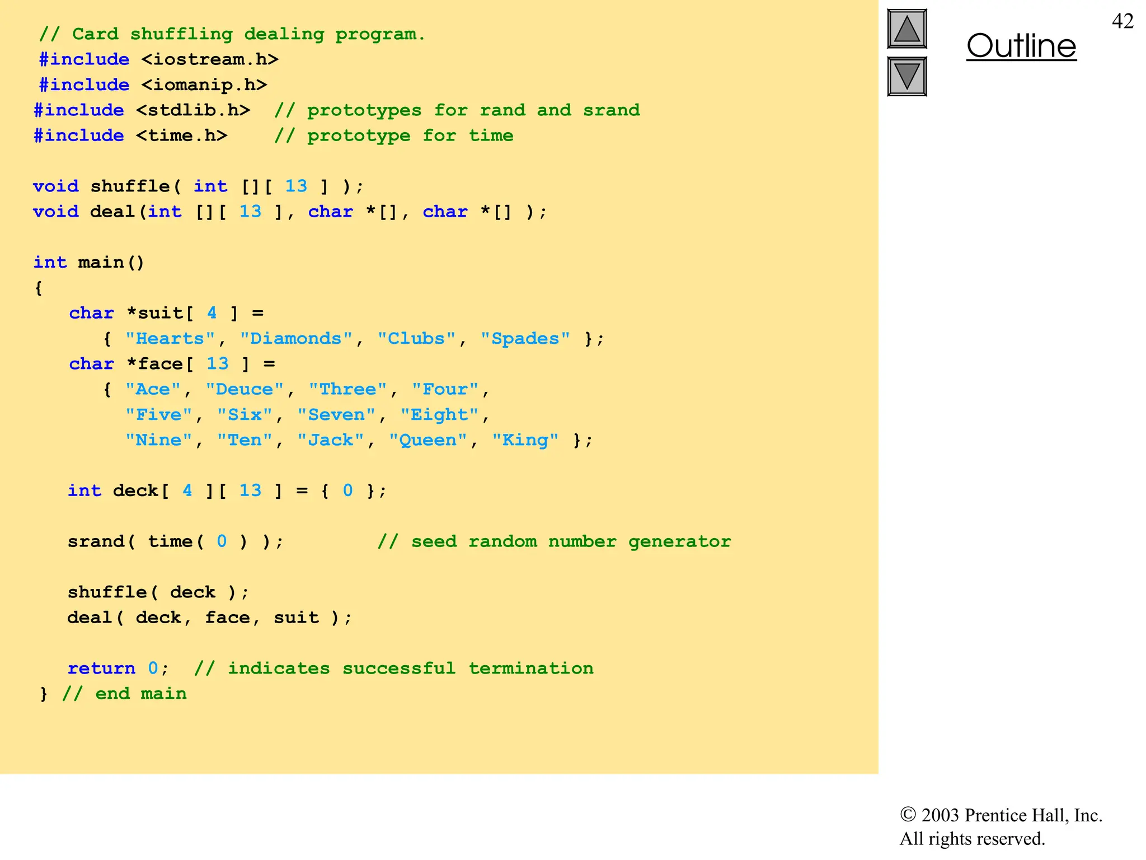Click the "void deal(int" prototype line

[290, 212]
